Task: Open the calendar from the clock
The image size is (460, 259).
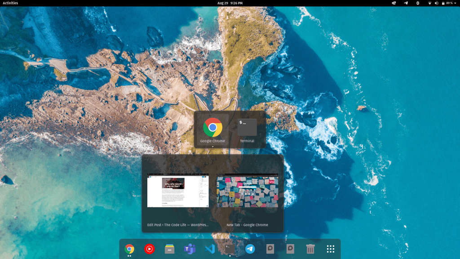Action: coord(230,3)
